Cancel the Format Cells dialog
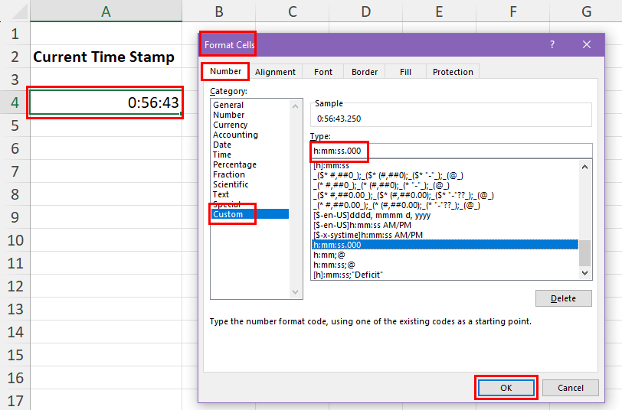 click(x=571, y=388)
